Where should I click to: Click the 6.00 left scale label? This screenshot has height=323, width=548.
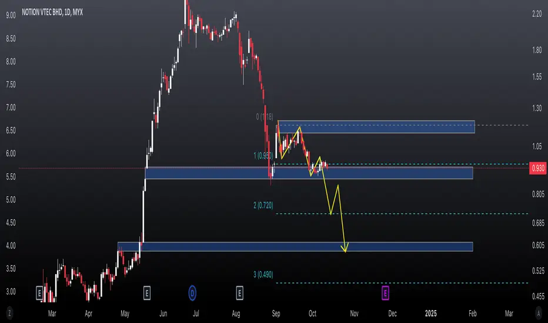point(11,154)
